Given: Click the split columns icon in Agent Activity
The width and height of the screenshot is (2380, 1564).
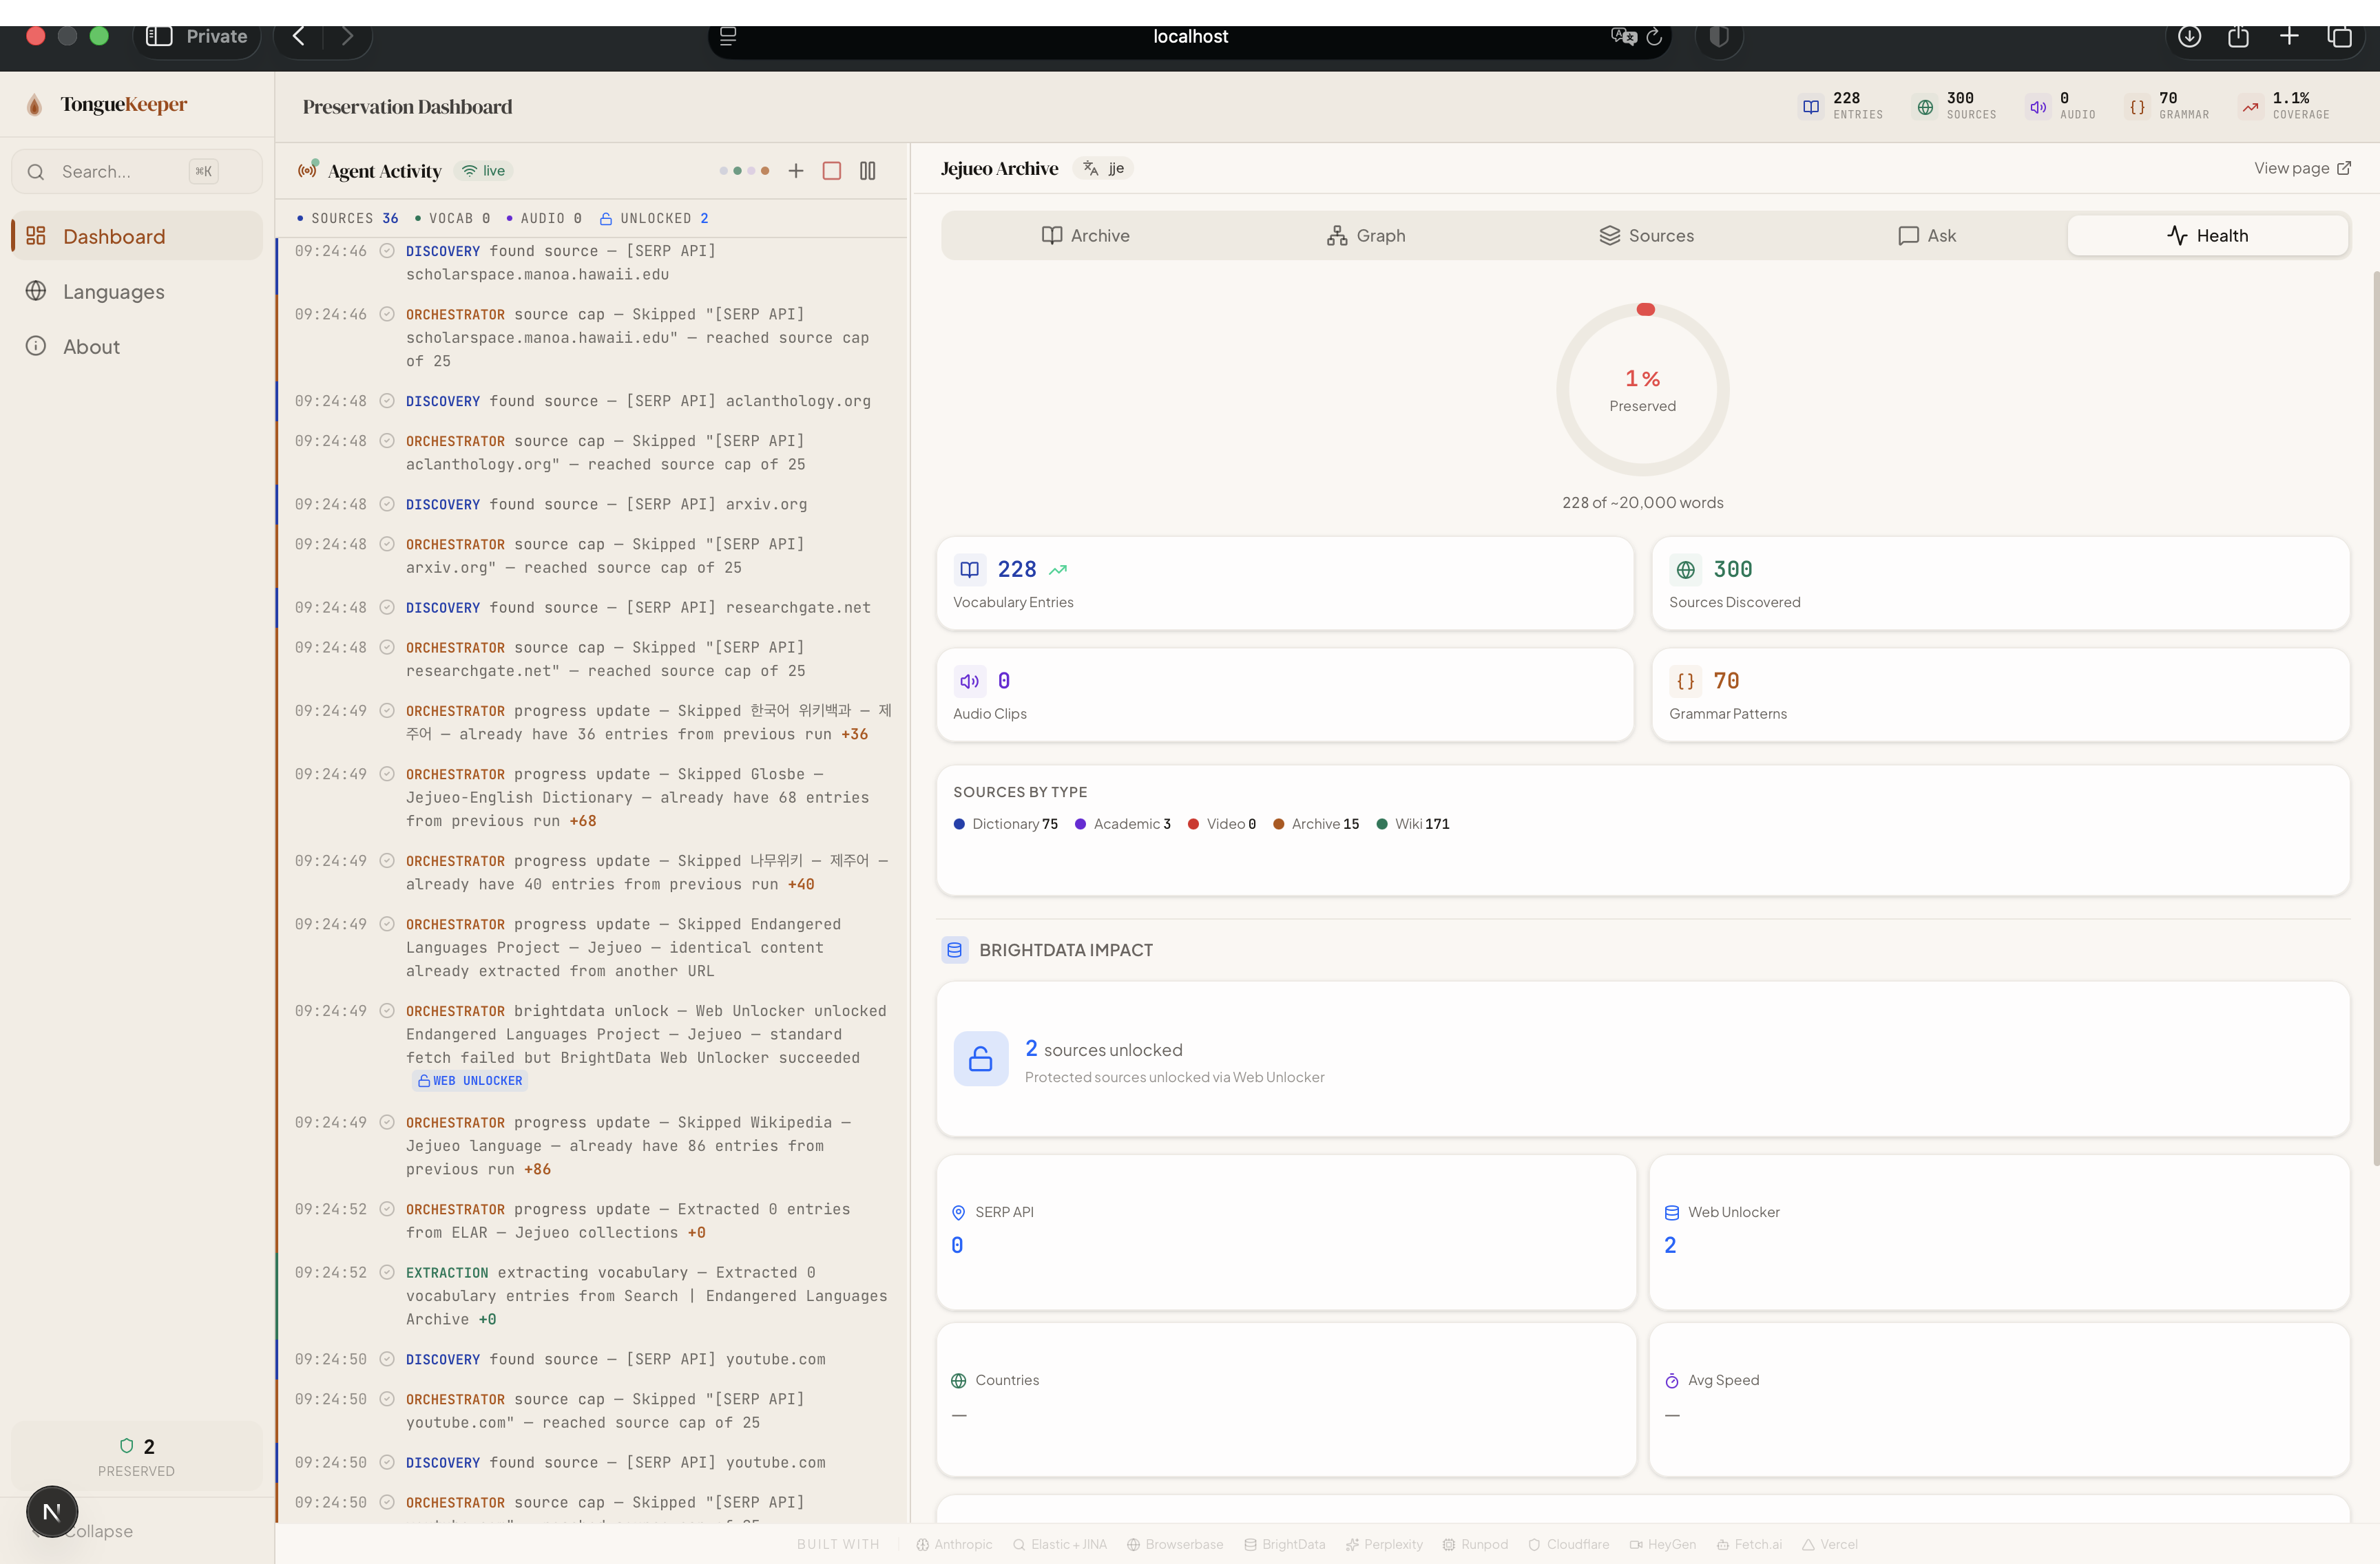Looking at the screenshot, I should 867,171.
